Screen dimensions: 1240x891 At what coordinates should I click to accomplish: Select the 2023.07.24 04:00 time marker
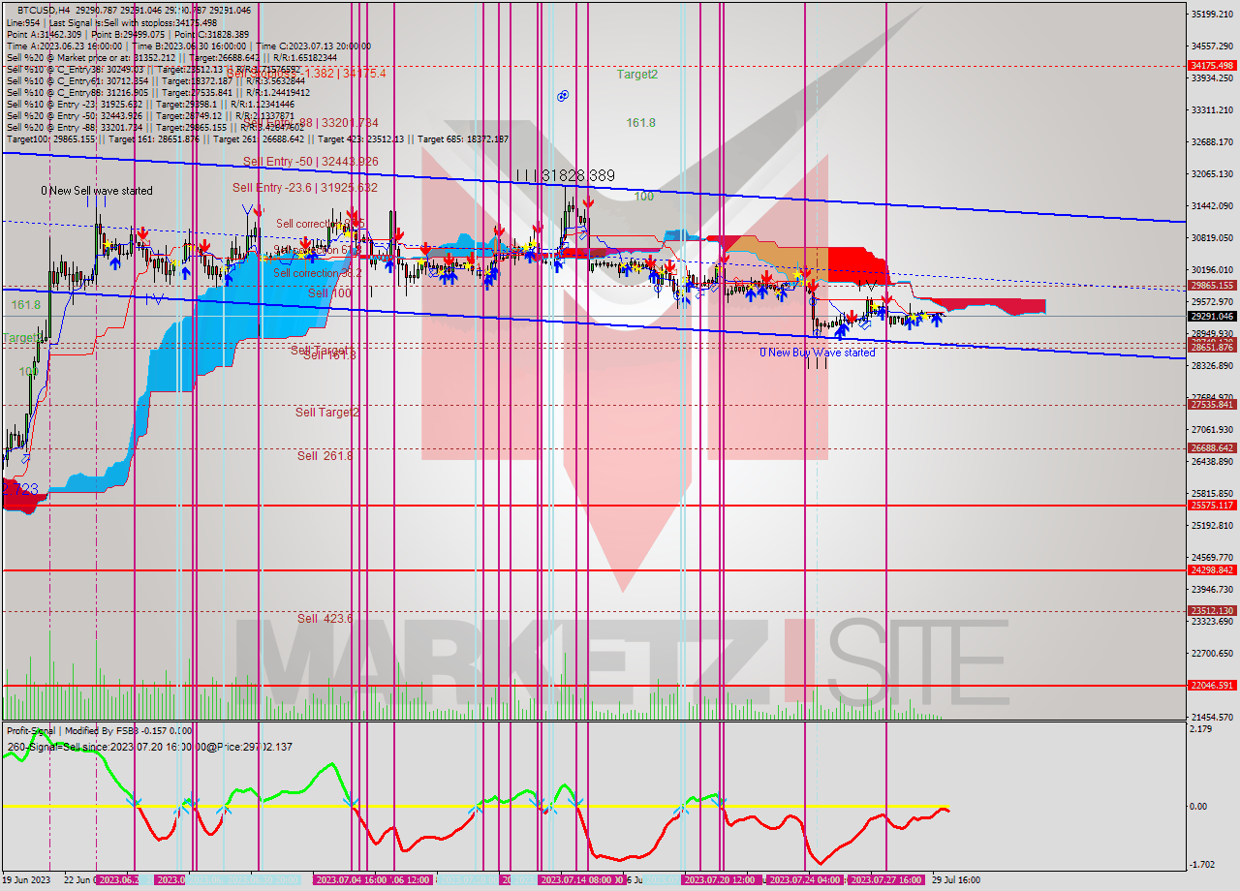(x=804, y=880)
